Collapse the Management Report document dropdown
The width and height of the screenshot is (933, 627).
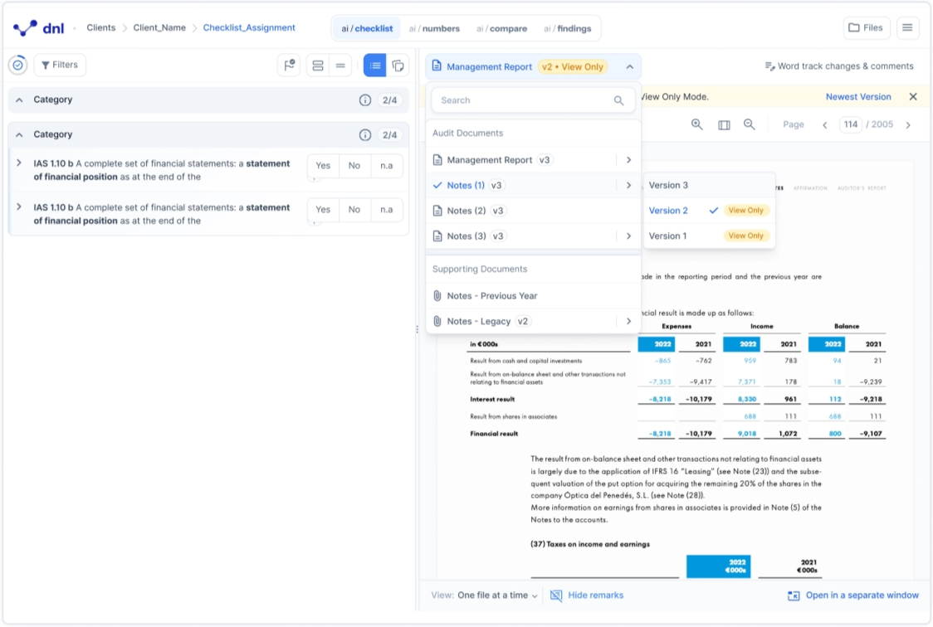tap(629, 66)
